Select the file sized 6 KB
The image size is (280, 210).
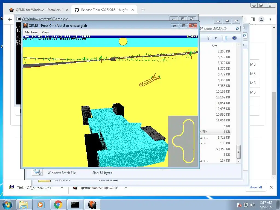227,126
